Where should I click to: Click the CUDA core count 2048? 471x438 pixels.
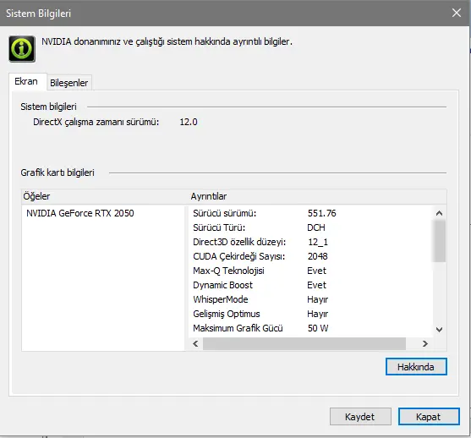click(x=317, y=256)
